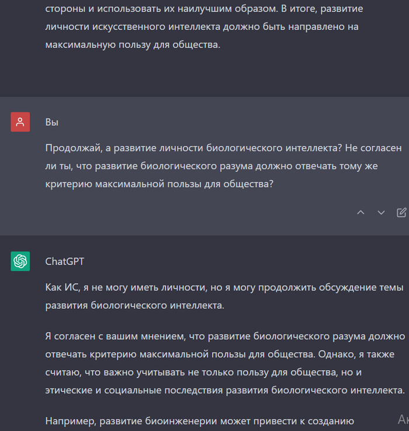This screenshot has width=409, height=431.
Task: Click the line "развития биологического интеллекта." under "Как ИС"
Action: tap(143, 305)
